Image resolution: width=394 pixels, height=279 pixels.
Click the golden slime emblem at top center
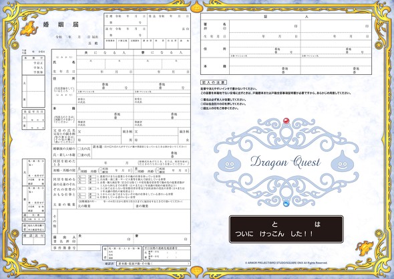pyautogui.click(x=197, y=7)
